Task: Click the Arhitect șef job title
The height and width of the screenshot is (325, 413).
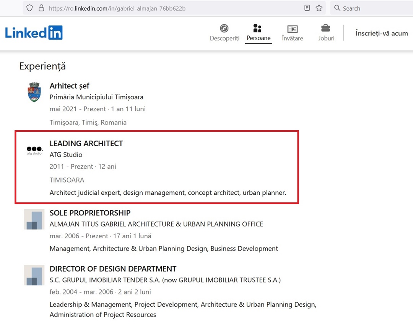Action: [70, 86]
